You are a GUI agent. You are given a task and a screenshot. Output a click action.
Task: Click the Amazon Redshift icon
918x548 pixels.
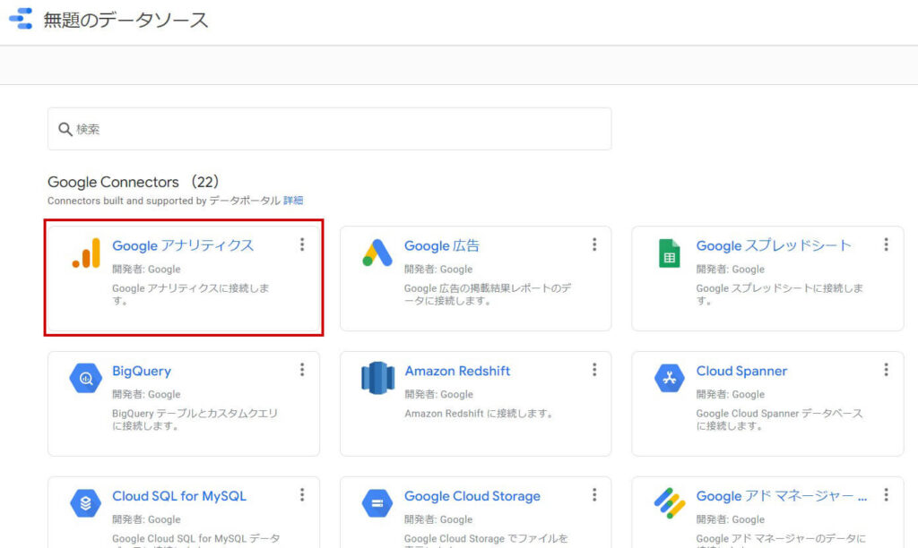click(377, 378)
